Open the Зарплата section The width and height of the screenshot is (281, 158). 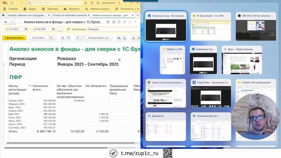tap(50, 9)
